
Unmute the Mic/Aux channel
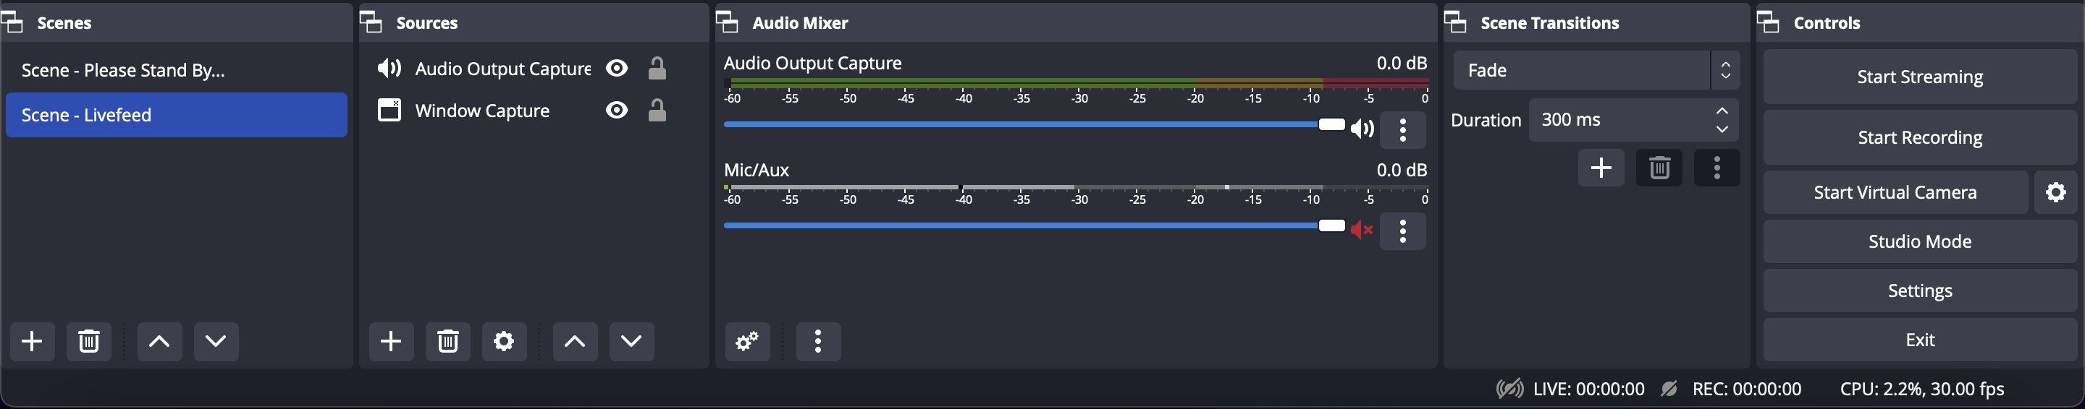[x=1362, y=231]
